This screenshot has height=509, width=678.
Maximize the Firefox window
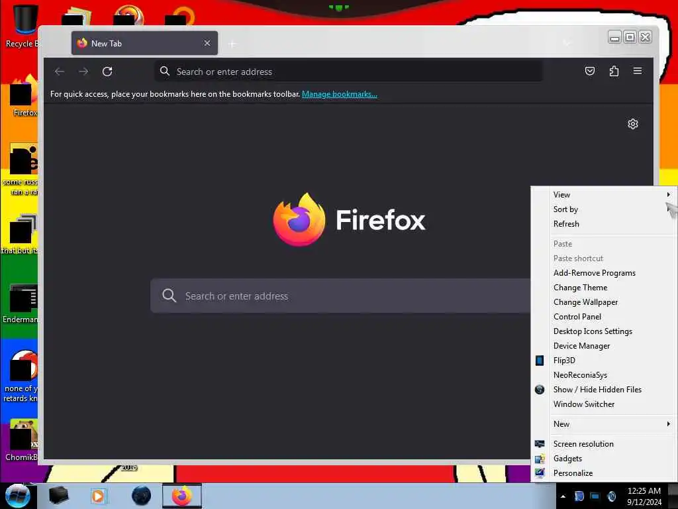(x=630, y=37)
